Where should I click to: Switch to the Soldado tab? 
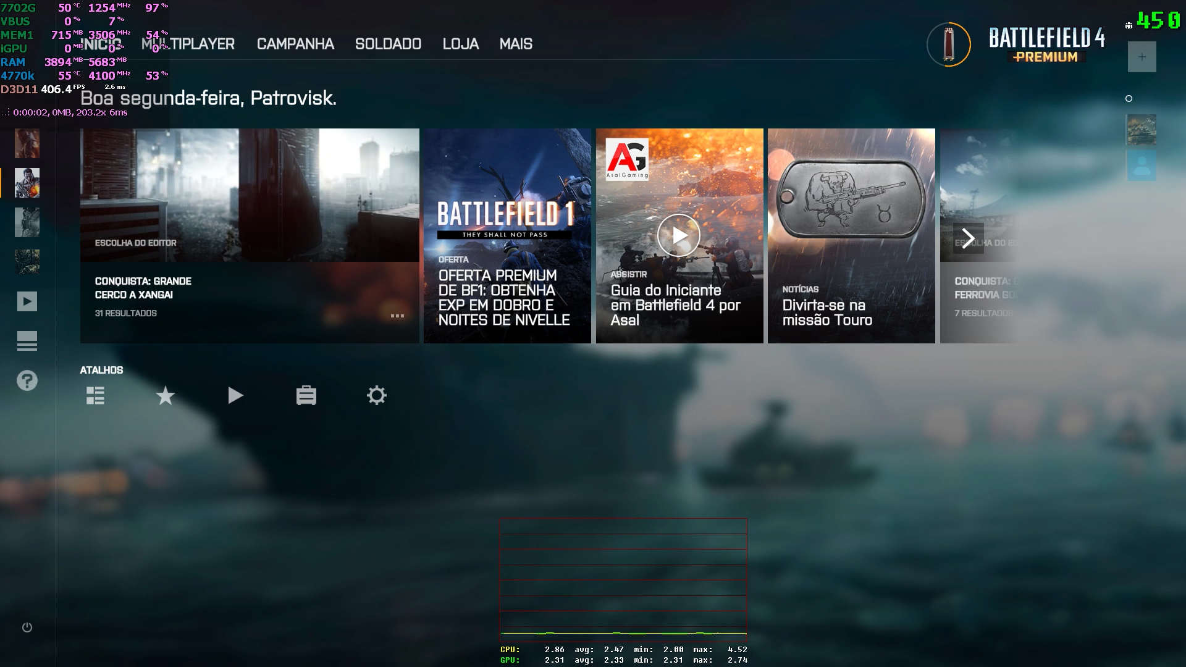[388, 44]
